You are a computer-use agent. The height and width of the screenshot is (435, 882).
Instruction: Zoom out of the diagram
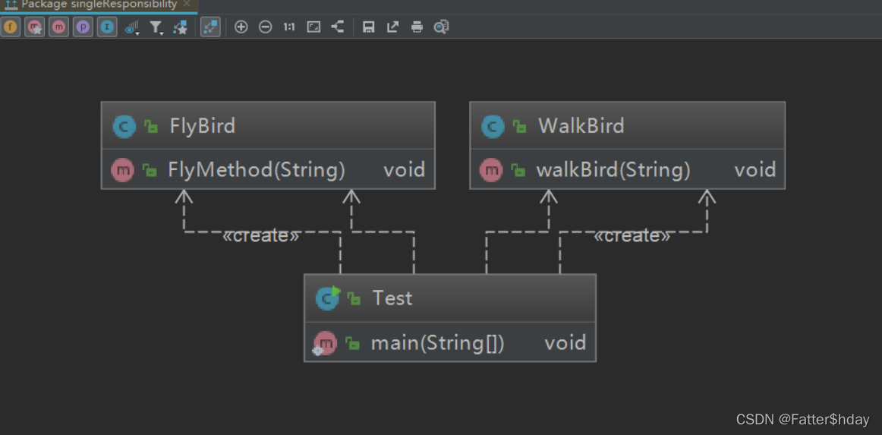point(265,27)
